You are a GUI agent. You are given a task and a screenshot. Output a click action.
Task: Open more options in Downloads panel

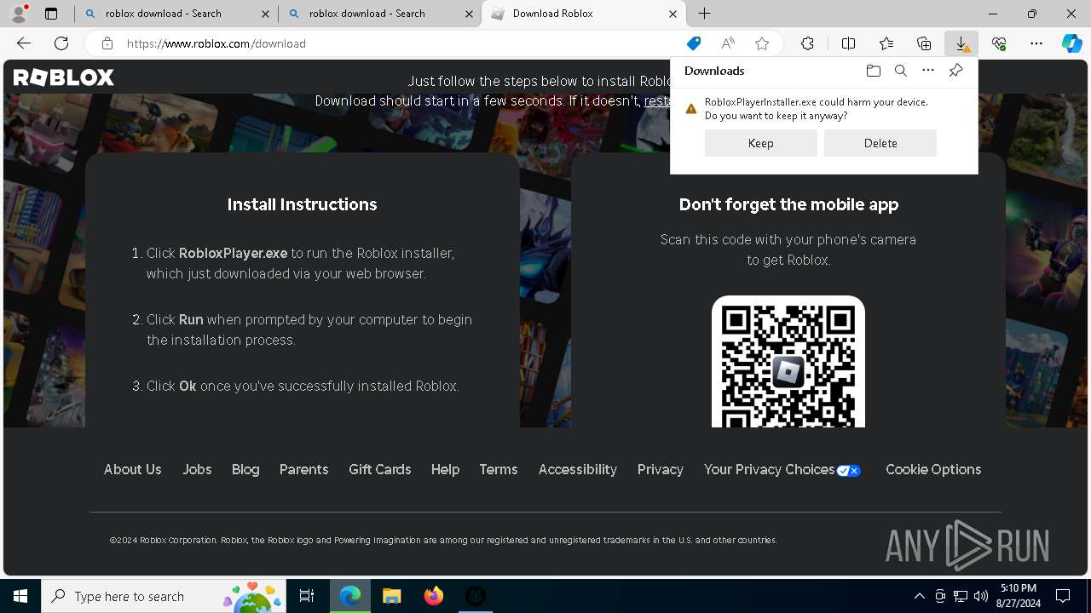click(x=928, y=71)
